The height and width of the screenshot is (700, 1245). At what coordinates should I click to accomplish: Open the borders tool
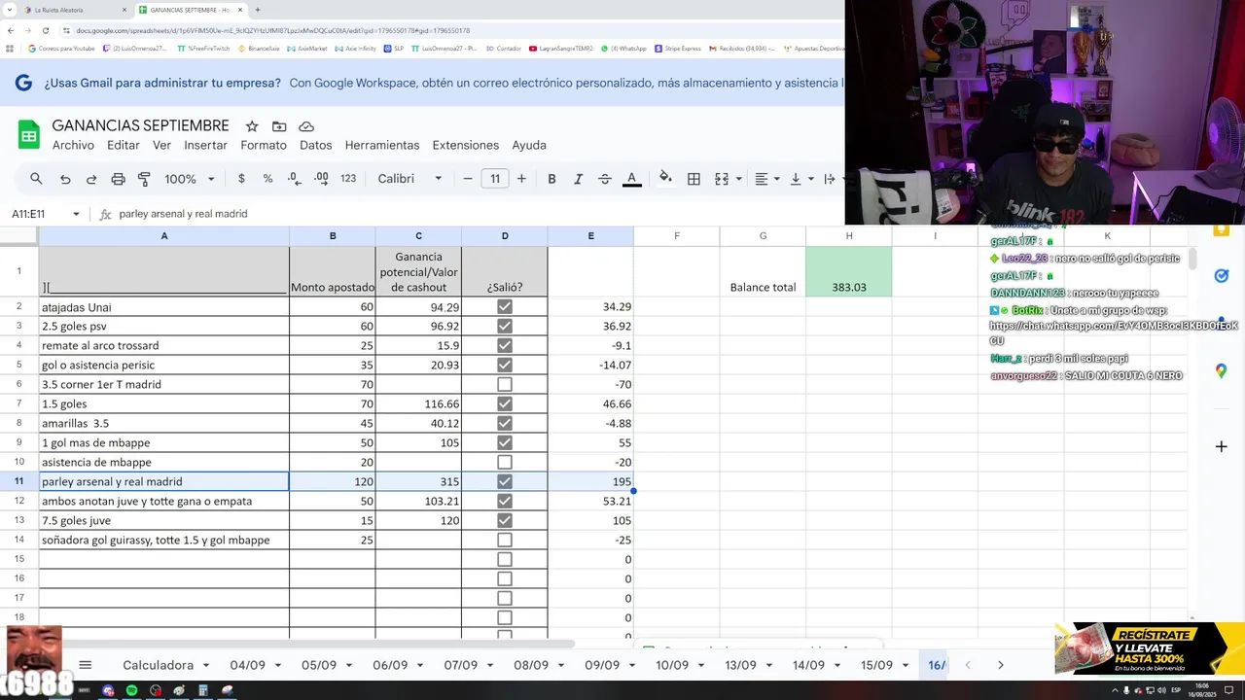694,179
